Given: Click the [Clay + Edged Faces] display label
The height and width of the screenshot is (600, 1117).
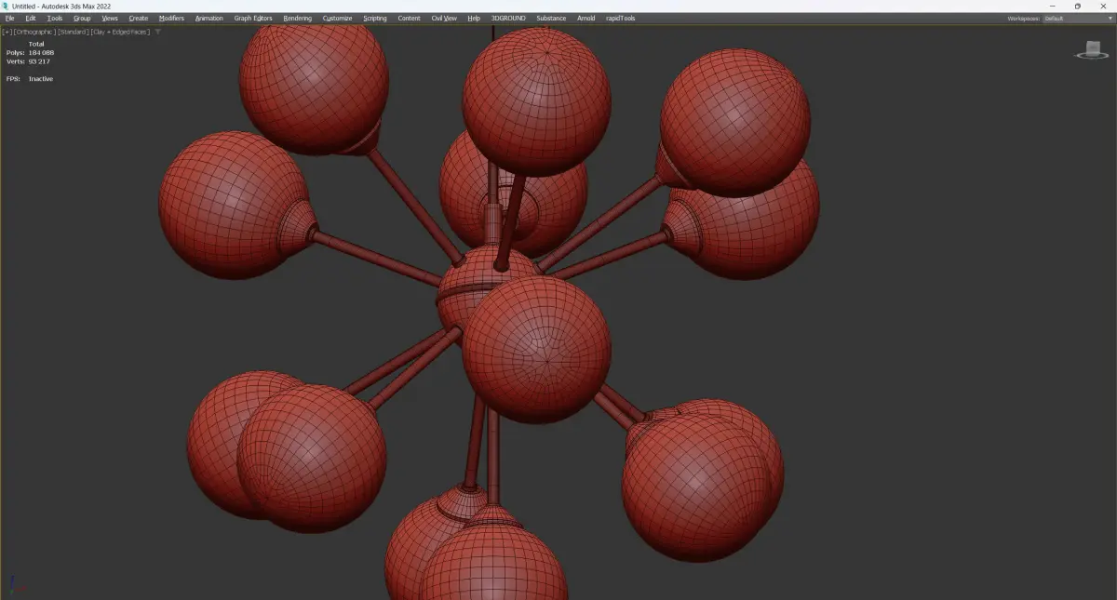Looking at the screenshot, I should pos(120,32).
